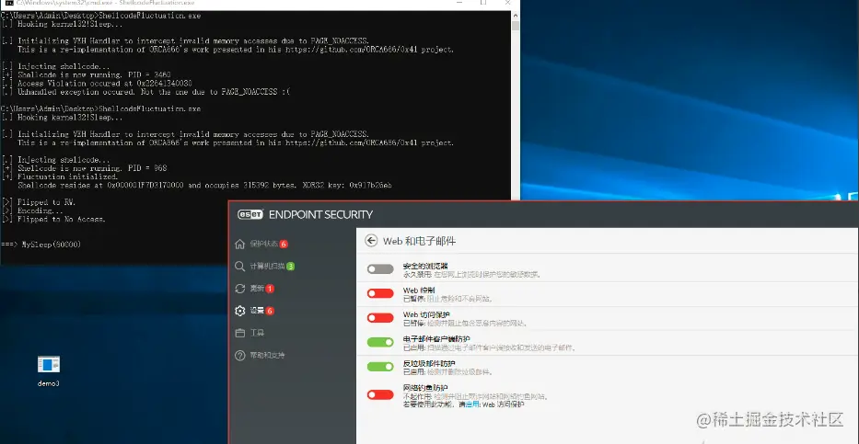Enable the Web 控制 switch
Screen dimensions: 859x444
(380, 293)
